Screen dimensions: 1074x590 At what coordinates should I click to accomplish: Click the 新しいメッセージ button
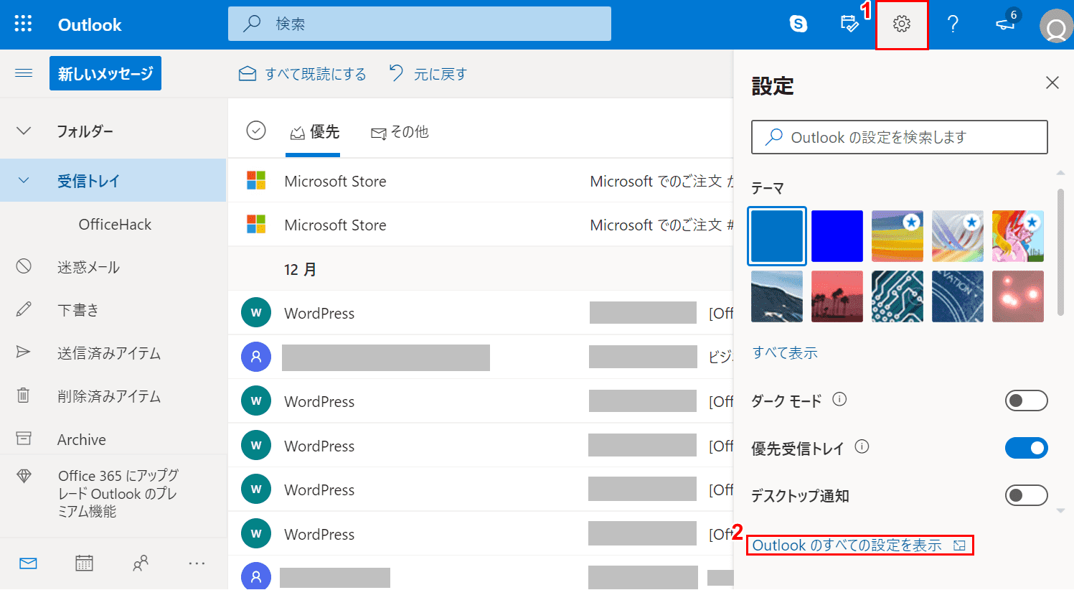105,73
